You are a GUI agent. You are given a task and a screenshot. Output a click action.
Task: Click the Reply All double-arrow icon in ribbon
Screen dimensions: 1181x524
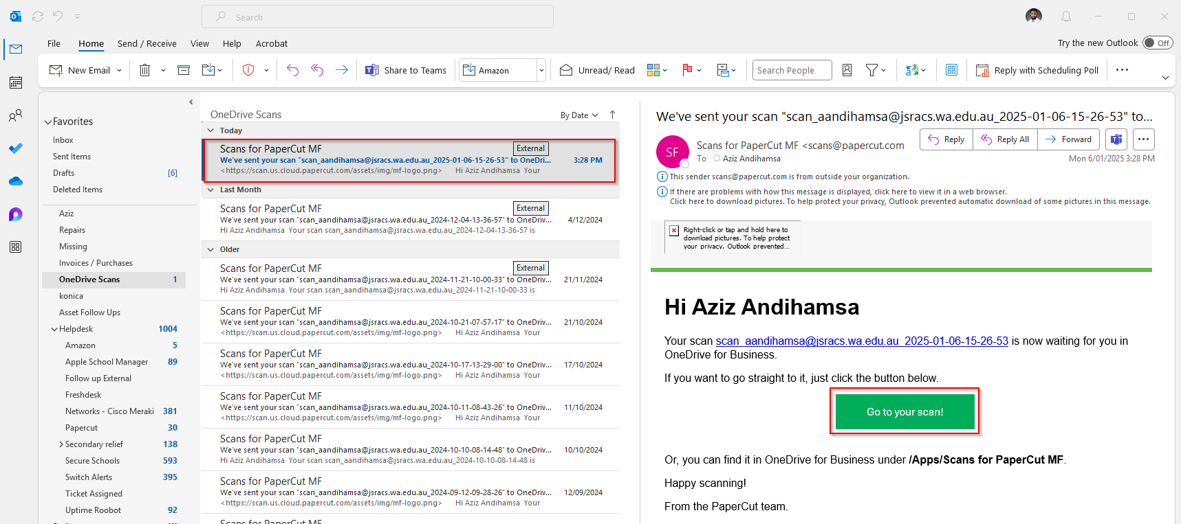pyautogui.click(x=317, y=70)
